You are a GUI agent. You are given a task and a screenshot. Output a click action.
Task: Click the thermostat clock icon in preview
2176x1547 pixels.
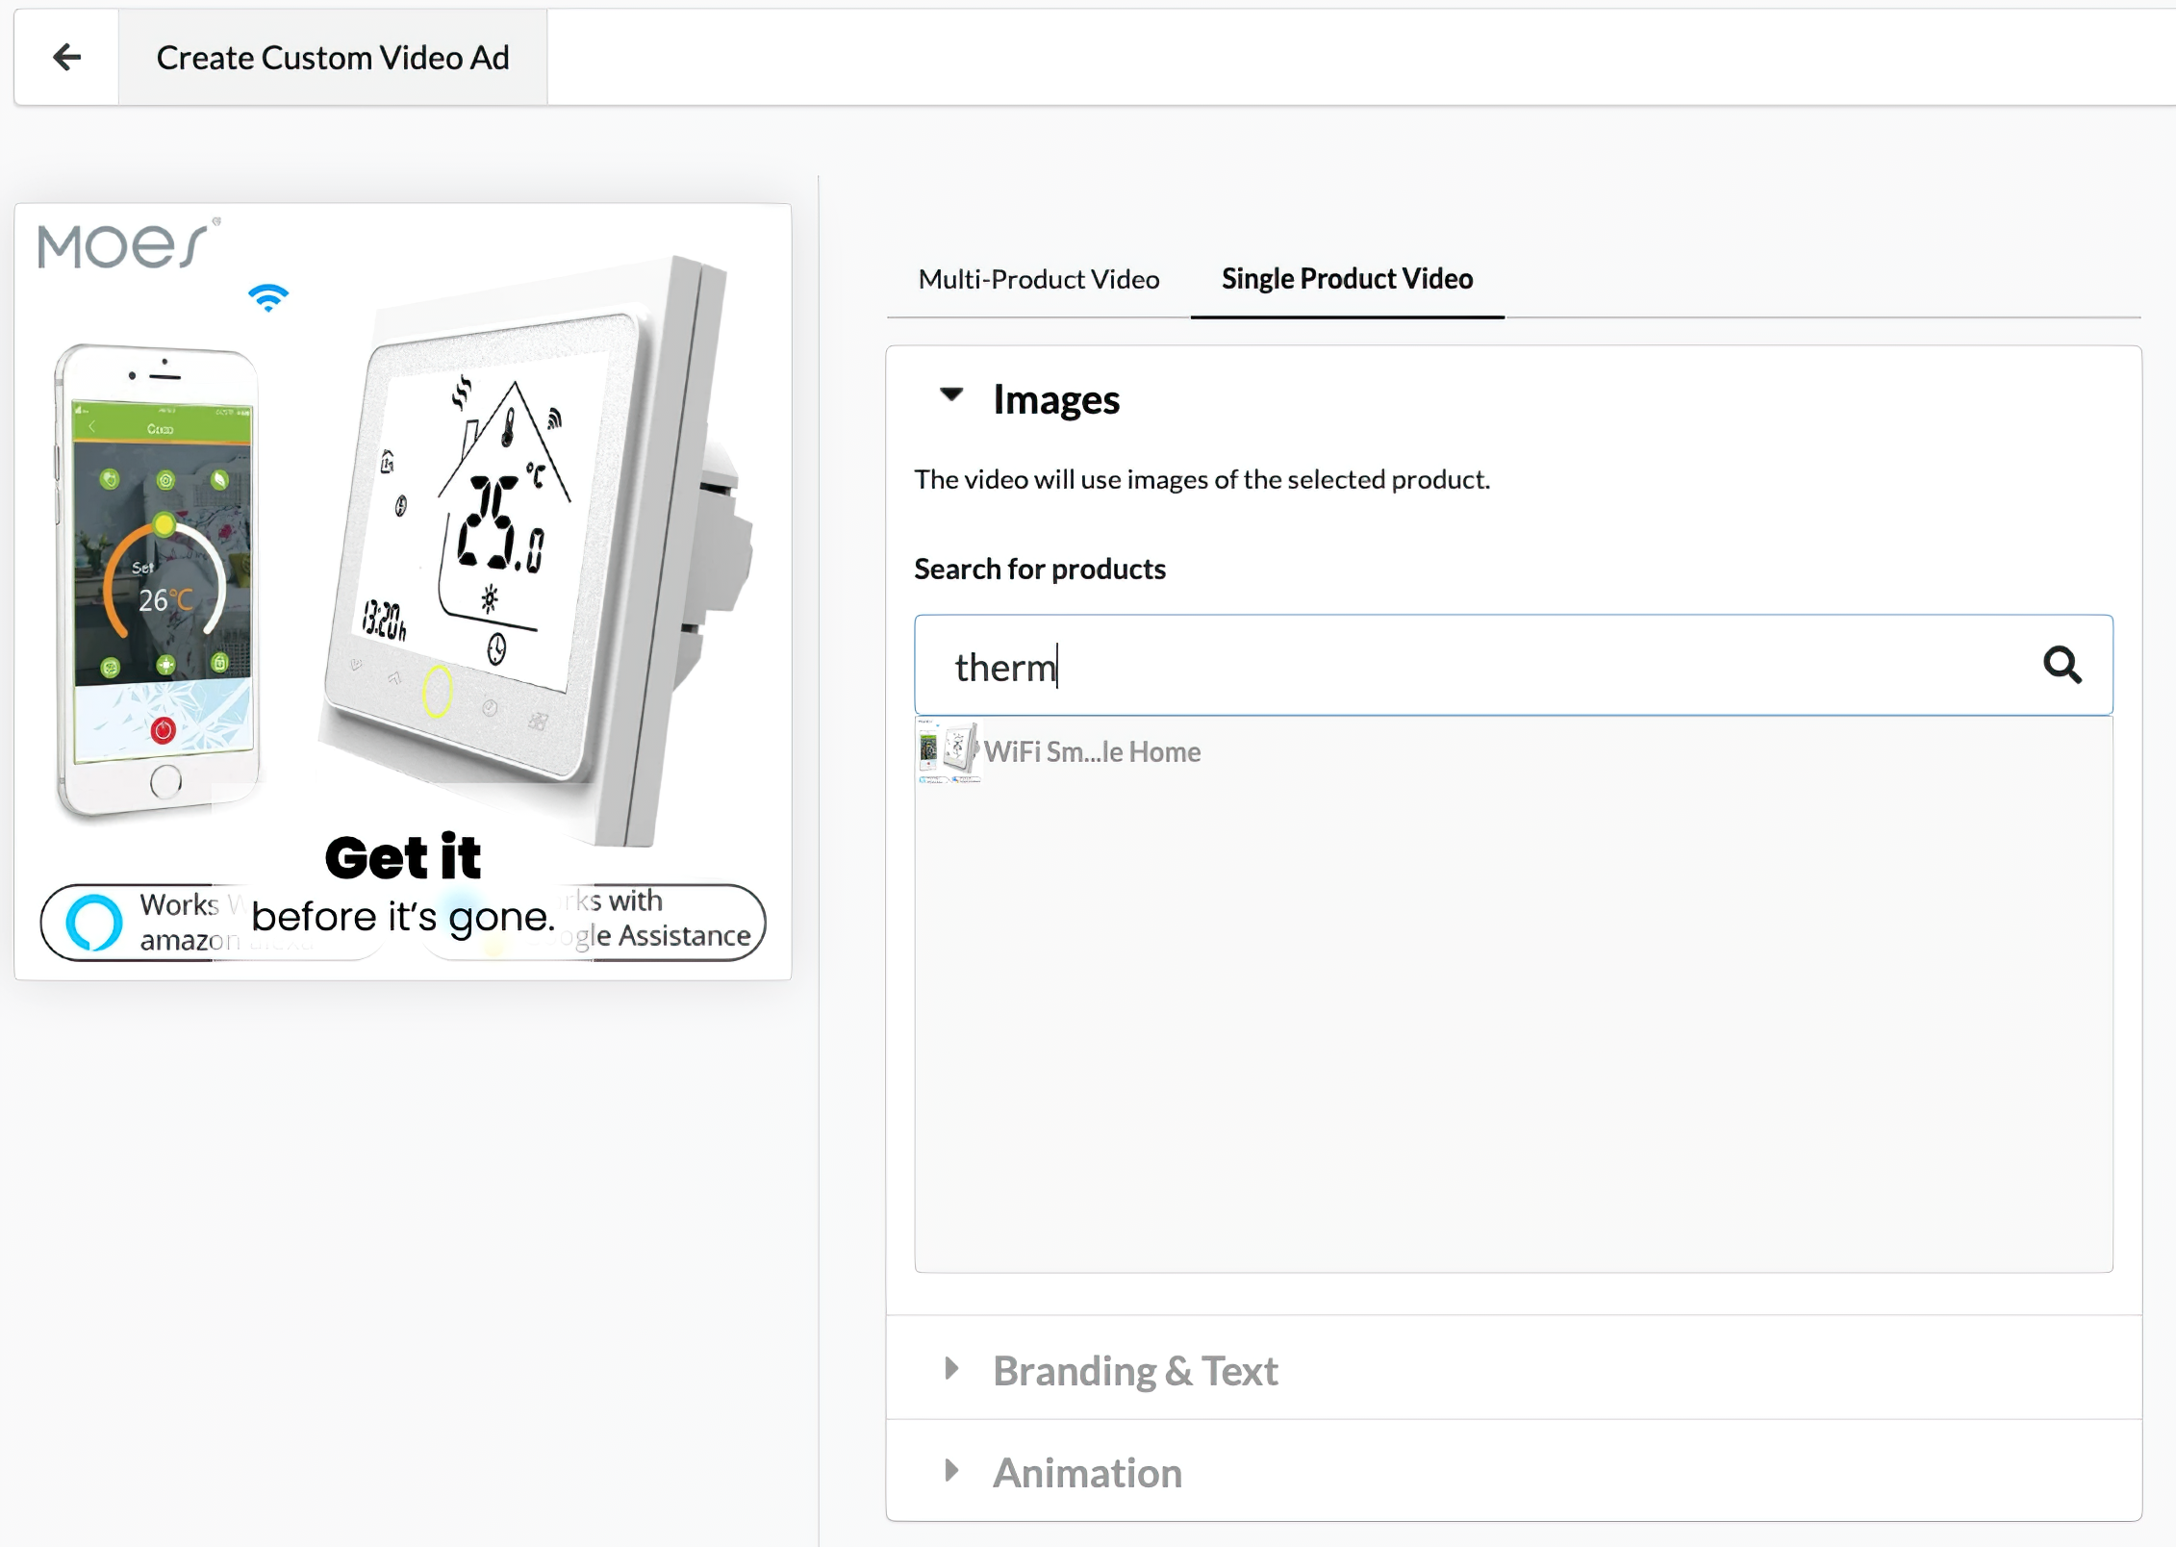[x=496, y=649]
